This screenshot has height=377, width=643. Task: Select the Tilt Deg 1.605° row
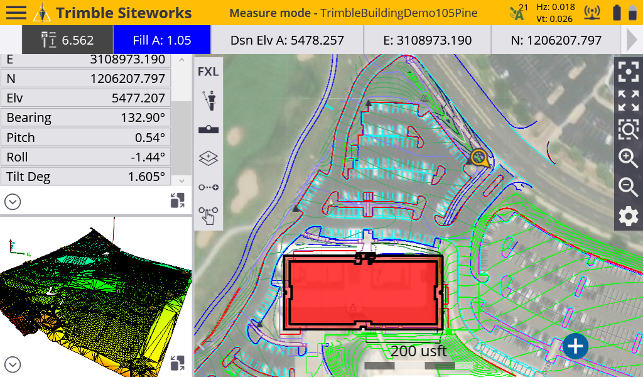(x=85, y=177)
